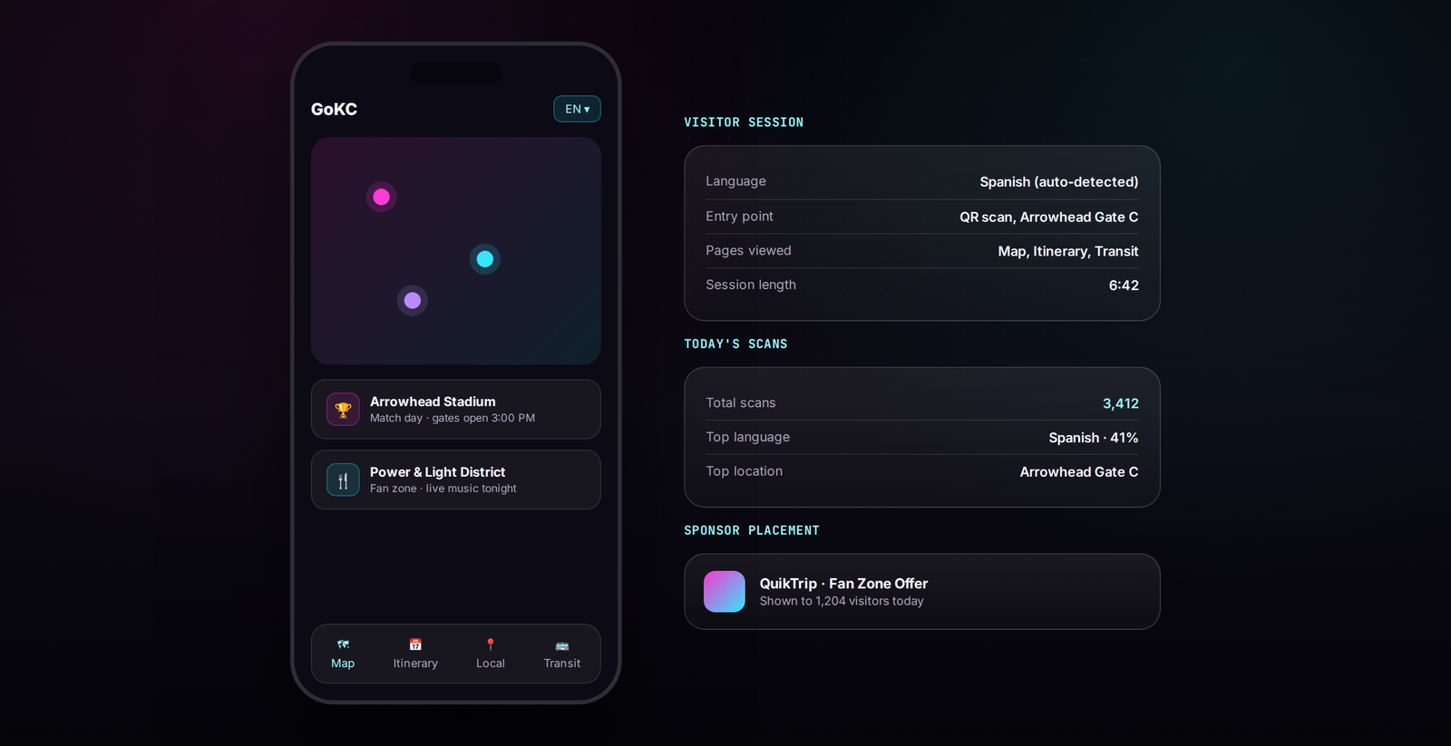The height and width of the screenshot is (746, 1451).
Task: Open the Arrowhead Stadium card
Action: click(455, 410)
